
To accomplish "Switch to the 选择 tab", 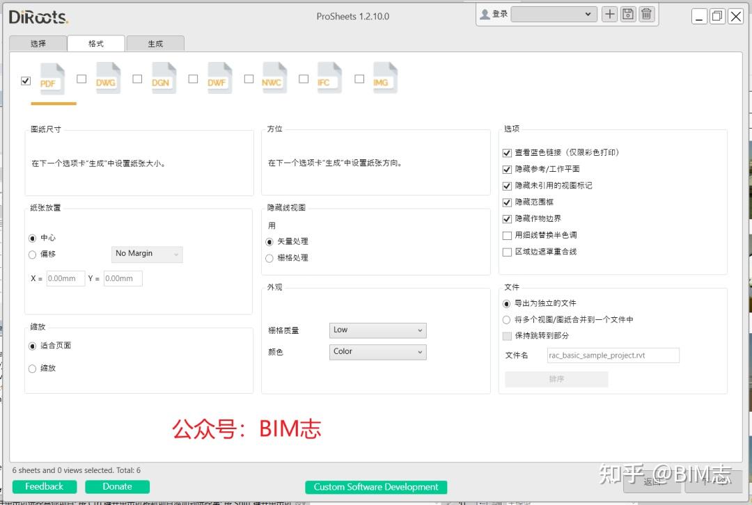I will [x=38, y=43].
